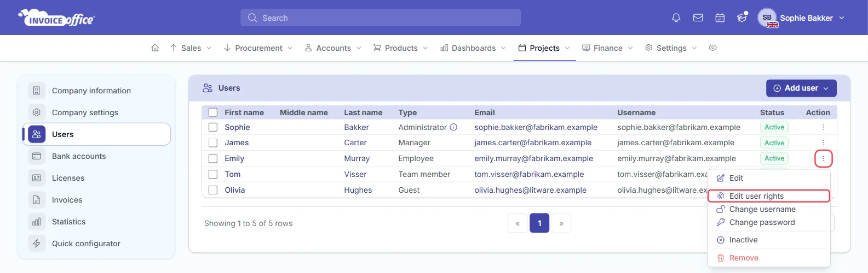The image size is (868, 273).
Task: Click the Company information building icon
Action: 37,91
